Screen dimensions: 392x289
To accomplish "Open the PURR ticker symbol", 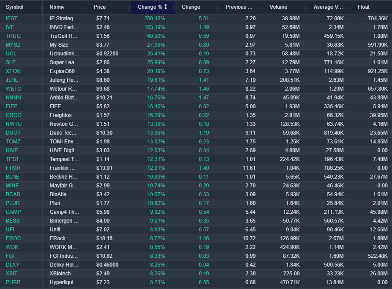I will 13,282.
